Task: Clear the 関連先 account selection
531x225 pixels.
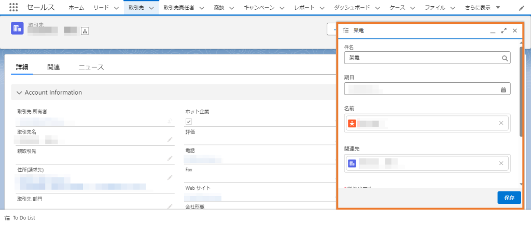Action: pos(501,163)
